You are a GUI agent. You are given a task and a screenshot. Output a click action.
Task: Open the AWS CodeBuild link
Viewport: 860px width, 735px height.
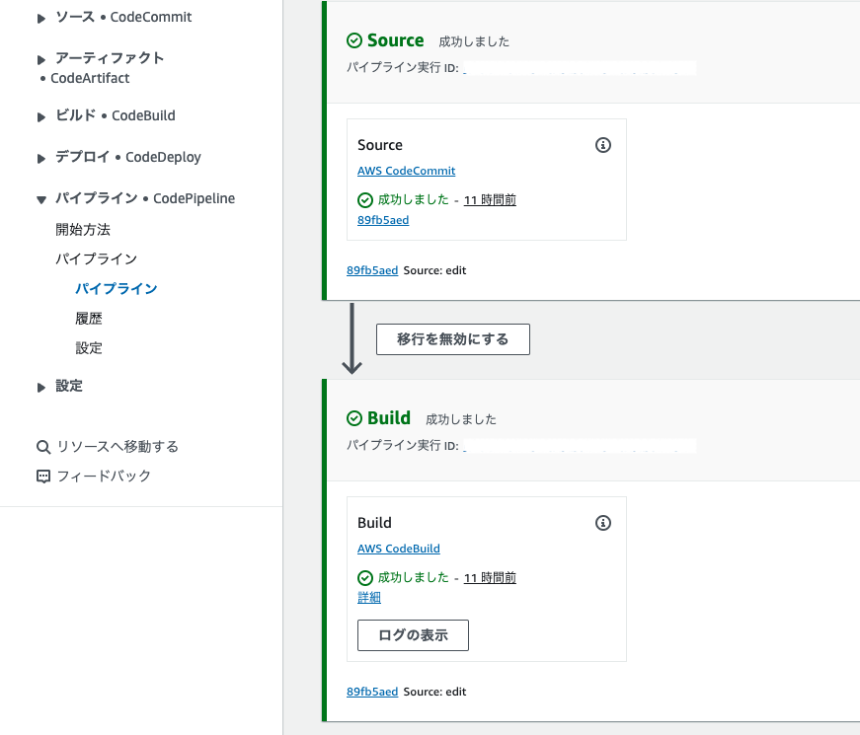coord(399,549)
